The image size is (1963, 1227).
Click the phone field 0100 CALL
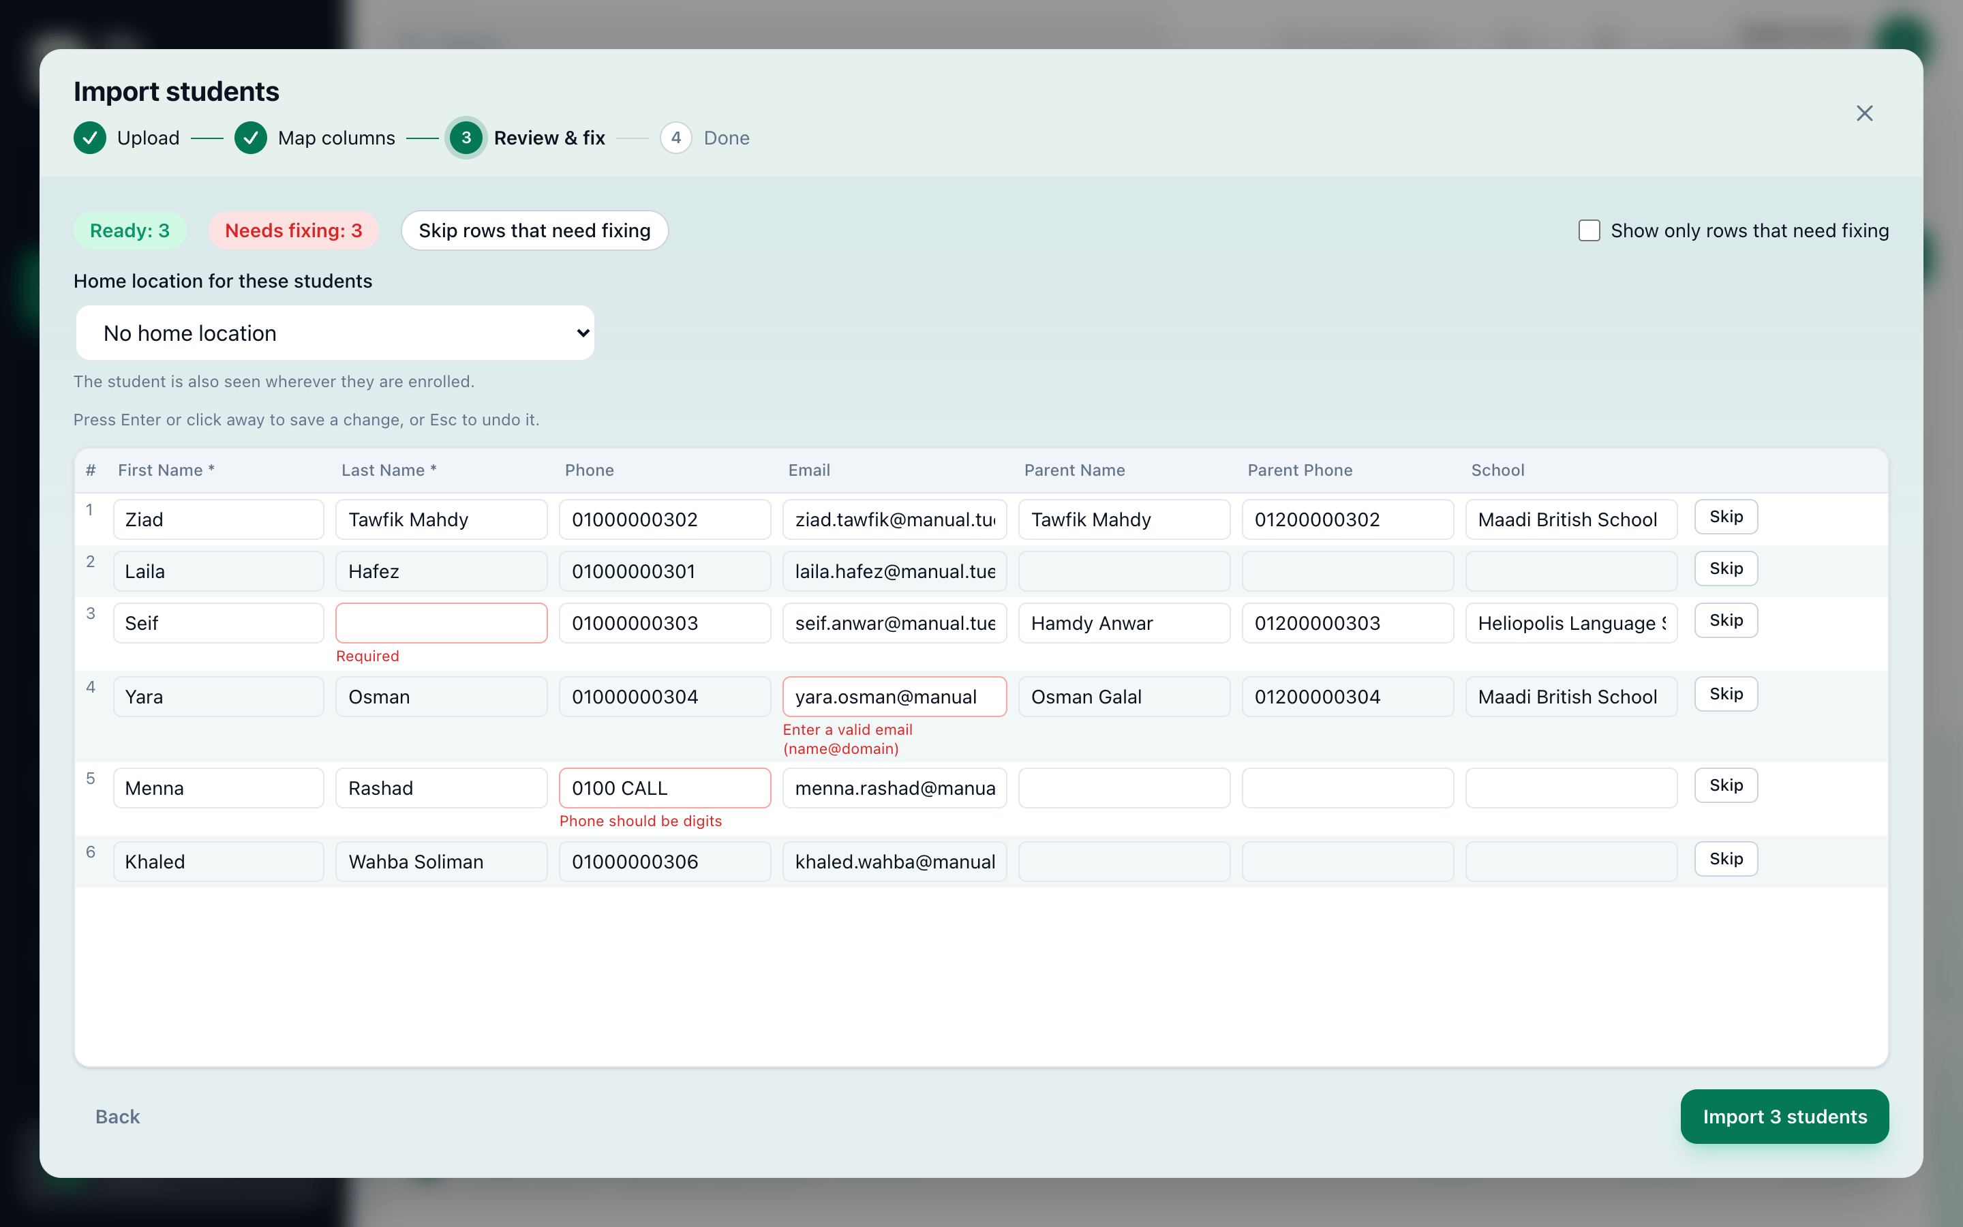click(x=665, y=788)
